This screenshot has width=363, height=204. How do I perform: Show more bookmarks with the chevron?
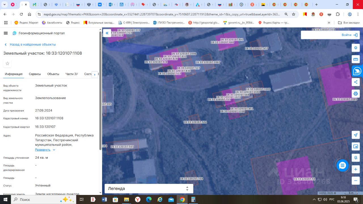[x=329, y=23]
